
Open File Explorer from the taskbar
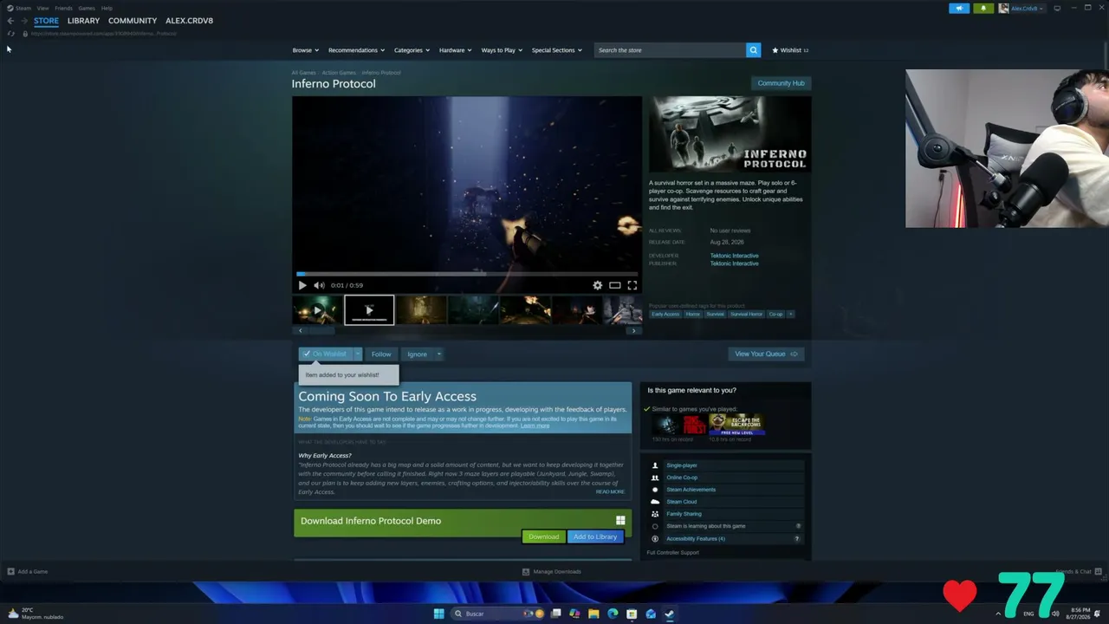[593, 614]
